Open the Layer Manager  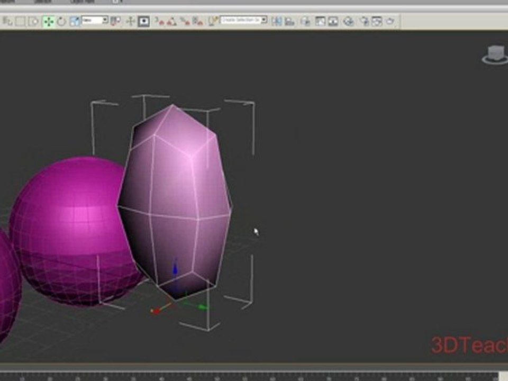coord(305,21)
